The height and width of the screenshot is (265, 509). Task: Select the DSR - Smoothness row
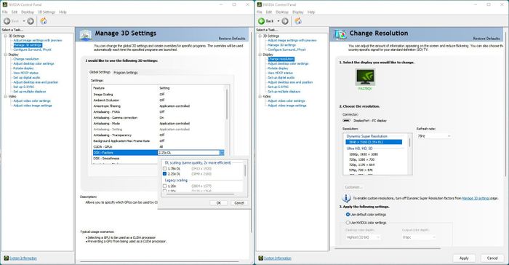(x=158, y=159)
